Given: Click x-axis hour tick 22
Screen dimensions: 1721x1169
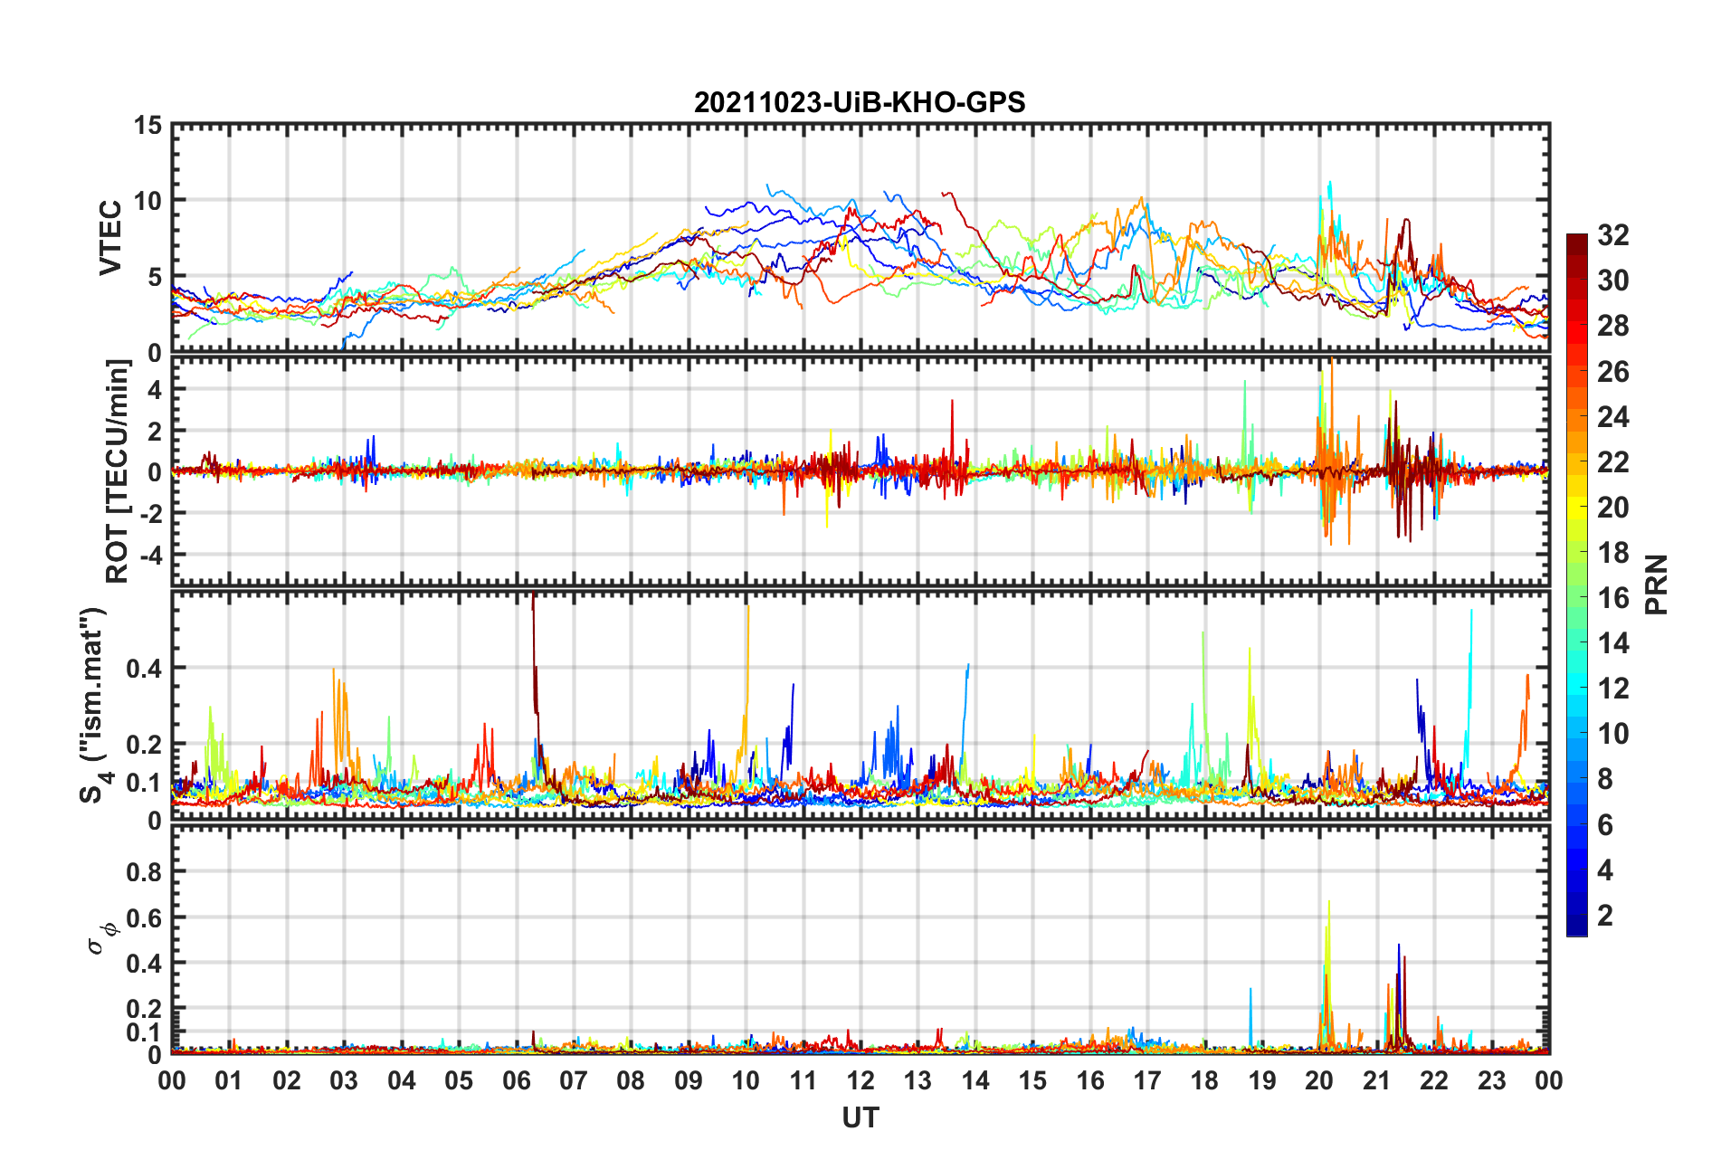Looking at the screenshot, I should (x=1434, y=1081).
